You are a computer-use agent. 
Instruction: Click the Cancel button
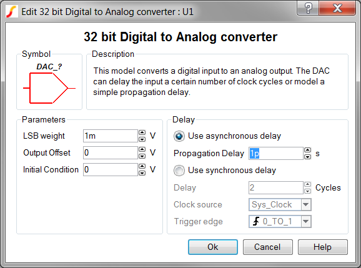pos(268,247)
